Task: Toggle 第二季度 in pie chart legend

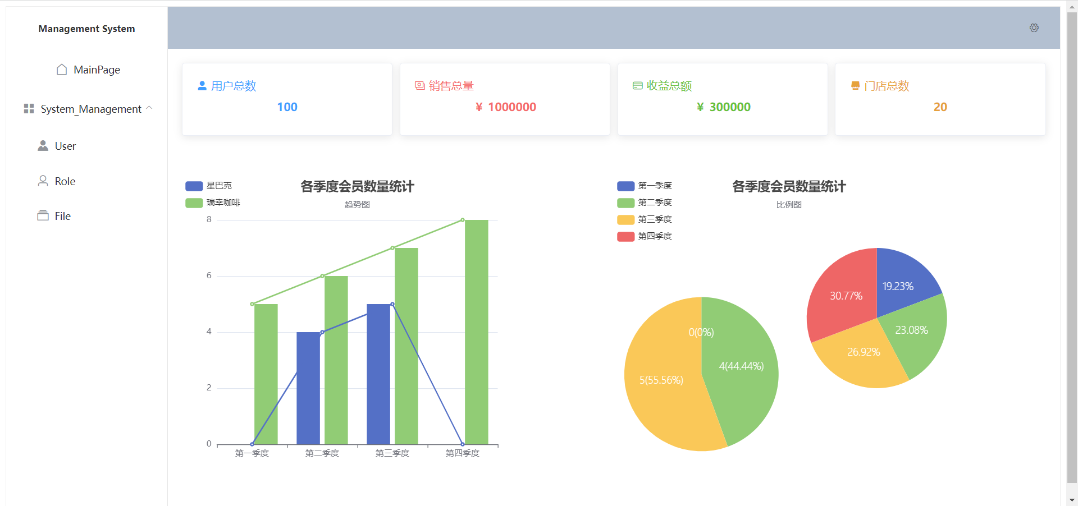Action: (x=645, y=203)
